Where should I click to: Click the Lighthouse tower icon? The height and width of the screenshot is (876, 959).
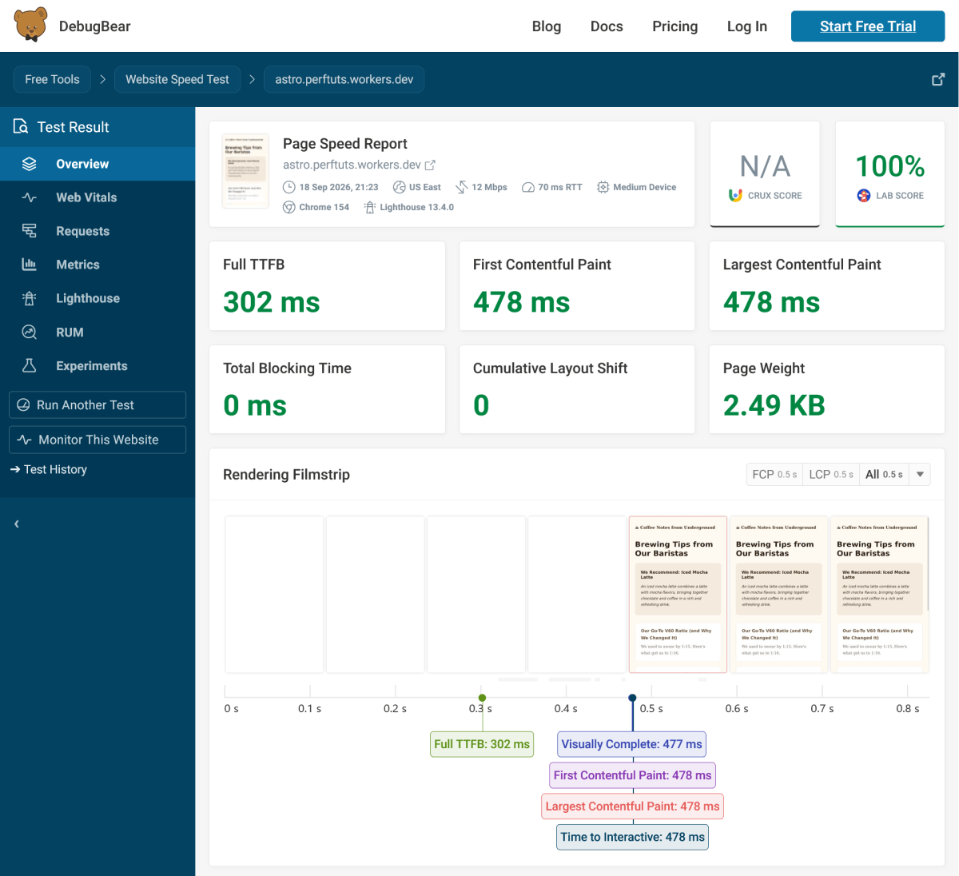click(x=30, y=298)
